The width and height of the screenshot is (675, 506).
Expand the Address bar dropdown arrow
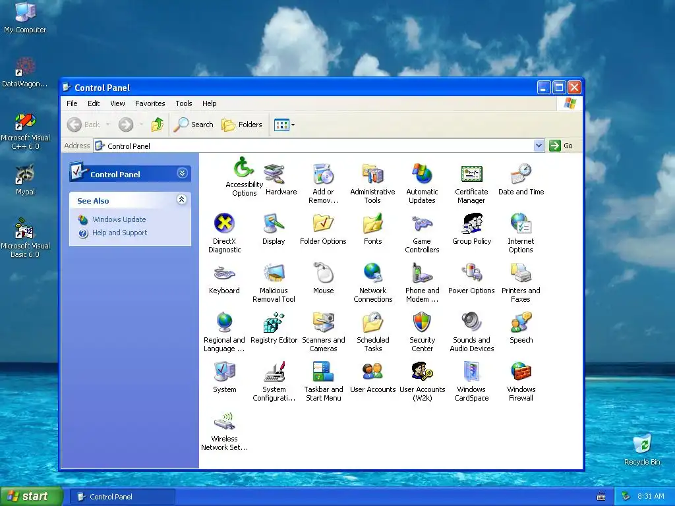coord(539,146)
